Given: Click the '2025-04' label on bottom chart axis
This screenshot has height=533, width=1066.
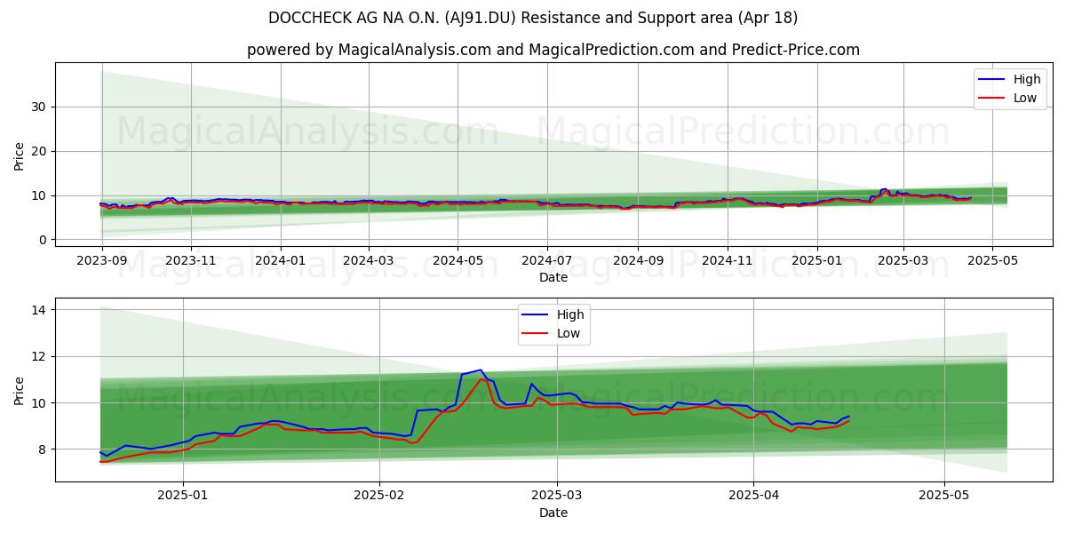Looking at the screenshot, I should pos(753,496).
